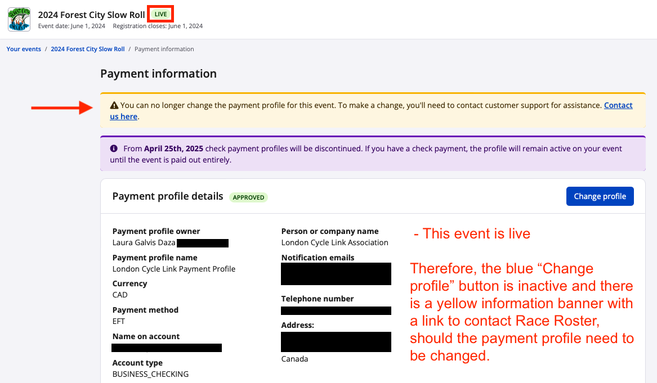The width and height of the screenshot is (657, 383).
Task: Click the Forest City Slow Roll event logo
Action: (19, 20)
